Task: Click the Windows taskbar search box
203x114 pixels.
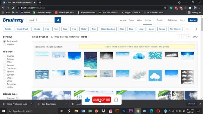Action: [33, 111]
